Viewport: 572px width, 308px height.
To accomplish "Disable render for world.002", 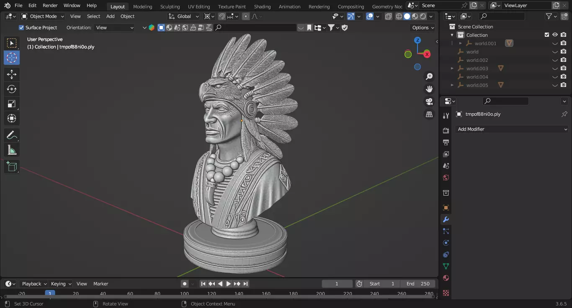I will click(x=564, y=60).
